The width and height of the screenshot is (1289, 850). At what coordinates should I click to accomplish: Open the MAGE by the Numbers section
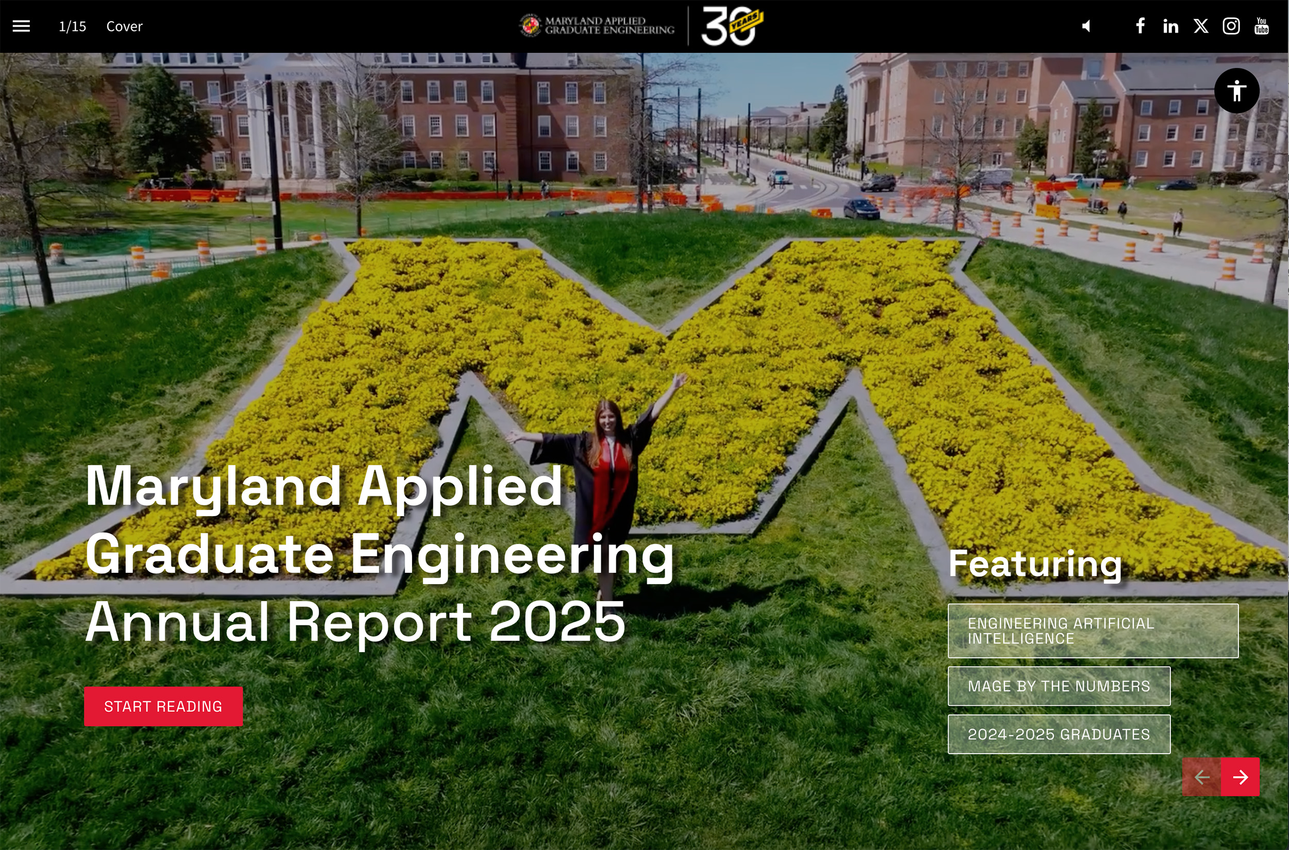coord(1059,686)
